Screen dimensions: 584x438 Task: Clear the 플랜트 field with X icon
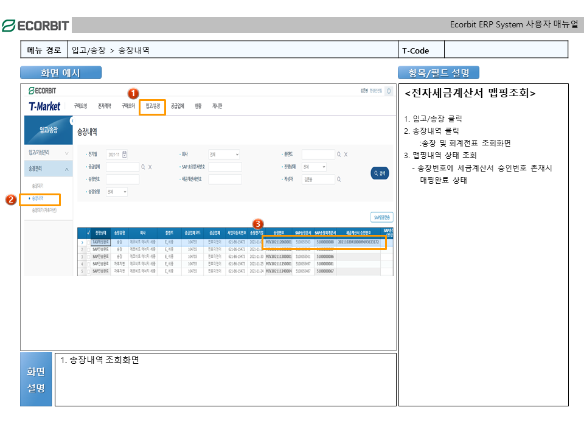[x=345, y=155]
